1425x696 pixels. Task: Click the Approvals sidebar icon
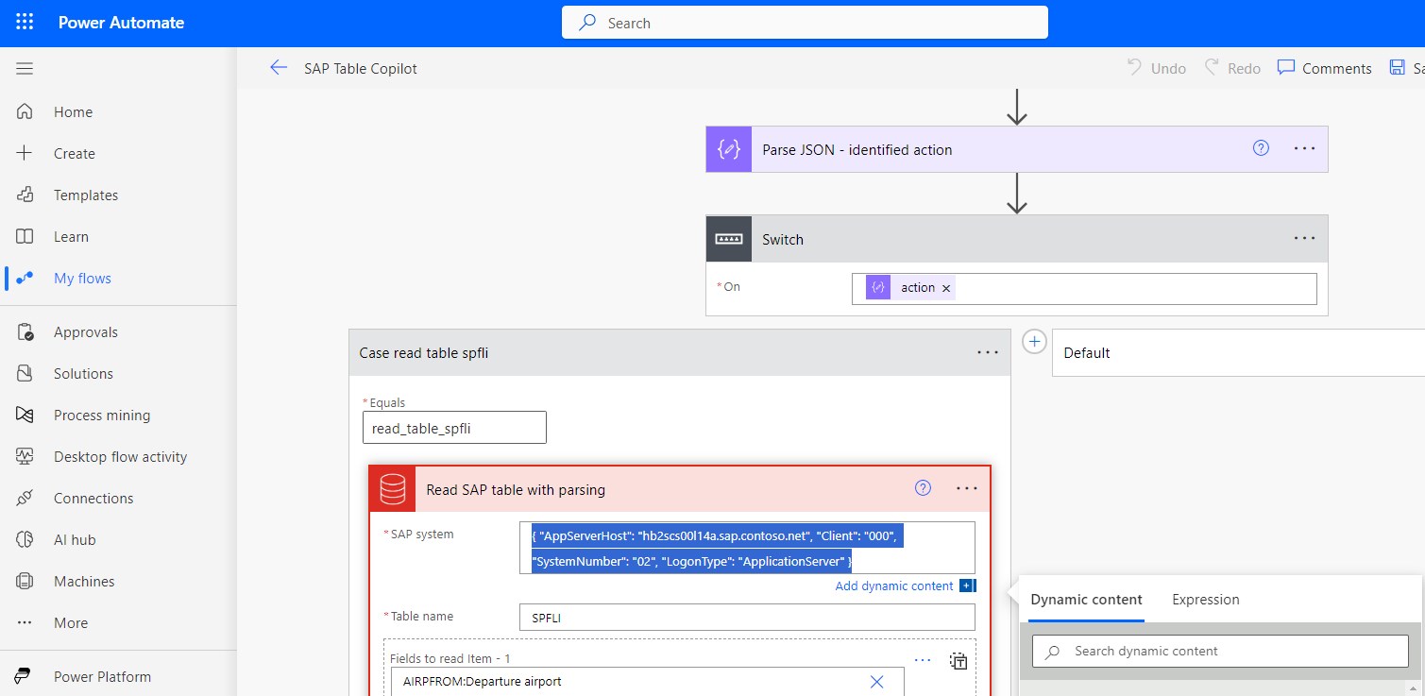[x=25, y=331]
